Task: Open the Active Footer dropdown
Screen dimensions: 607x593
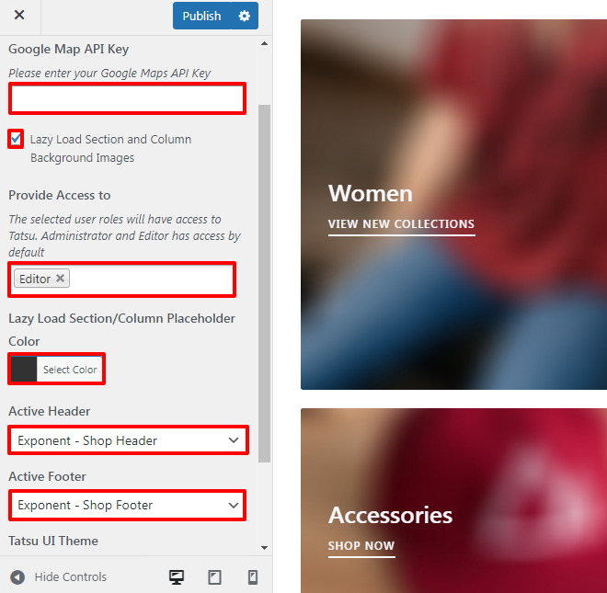Action: pos(127,505)
